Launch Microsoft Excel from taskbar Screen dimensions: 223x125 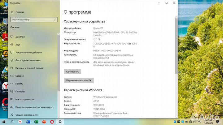36,122
